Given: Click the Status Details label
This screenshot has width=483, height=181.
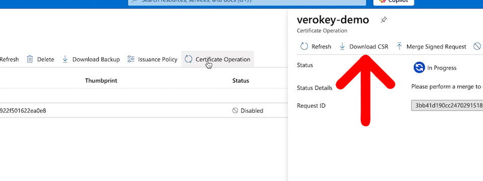Looking at the screenshot, I should point(314,88).
